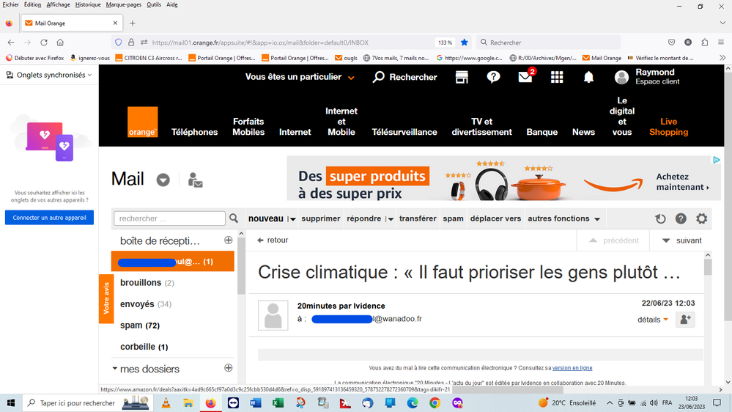Image resolution: width=732 pixels, height=412 pixels.
Task: Click the contacts icon next to Mail
Action: 195,180
